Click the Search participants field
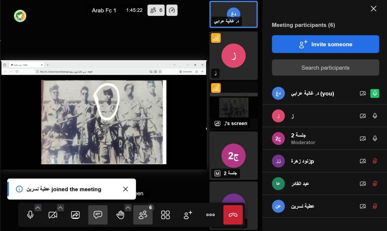 pyautogui.click(x=325, y=68)
